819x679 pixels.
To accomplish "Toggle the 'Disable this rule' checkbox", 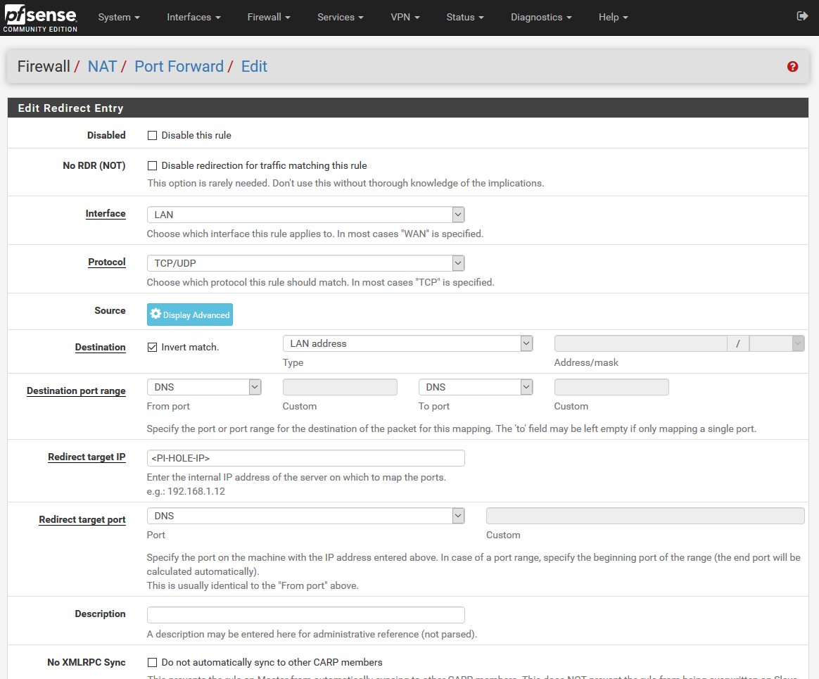I will 152,135.
